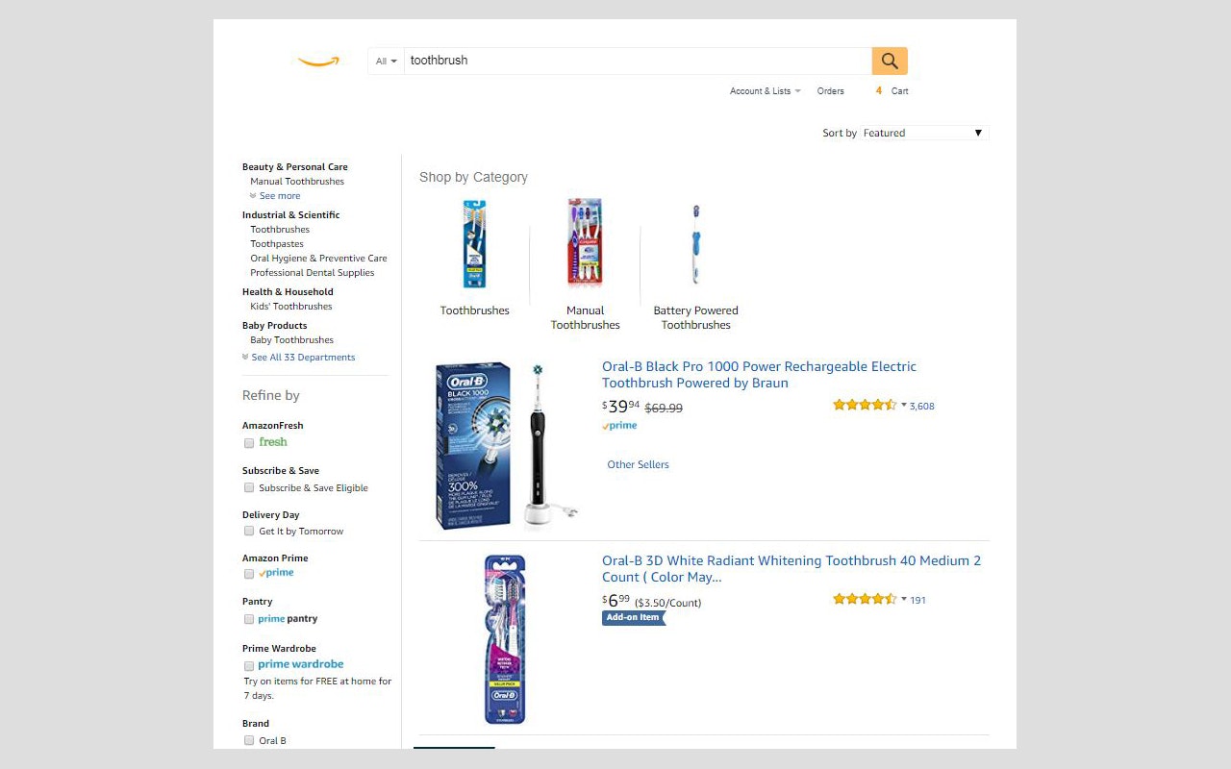Open the Other Sellers link
The width and height of the screenshot is (1231, 769).
(638, 464)
